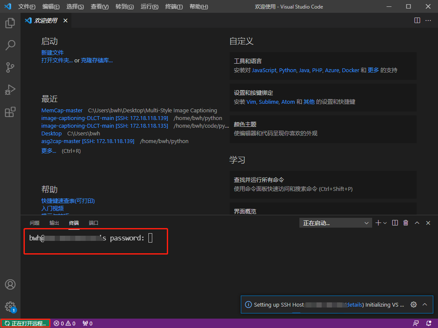Viewport: 438px width, 328px height.
Task: Collapse the SSH Host notification chevron
Action: (x=425, y=305)
